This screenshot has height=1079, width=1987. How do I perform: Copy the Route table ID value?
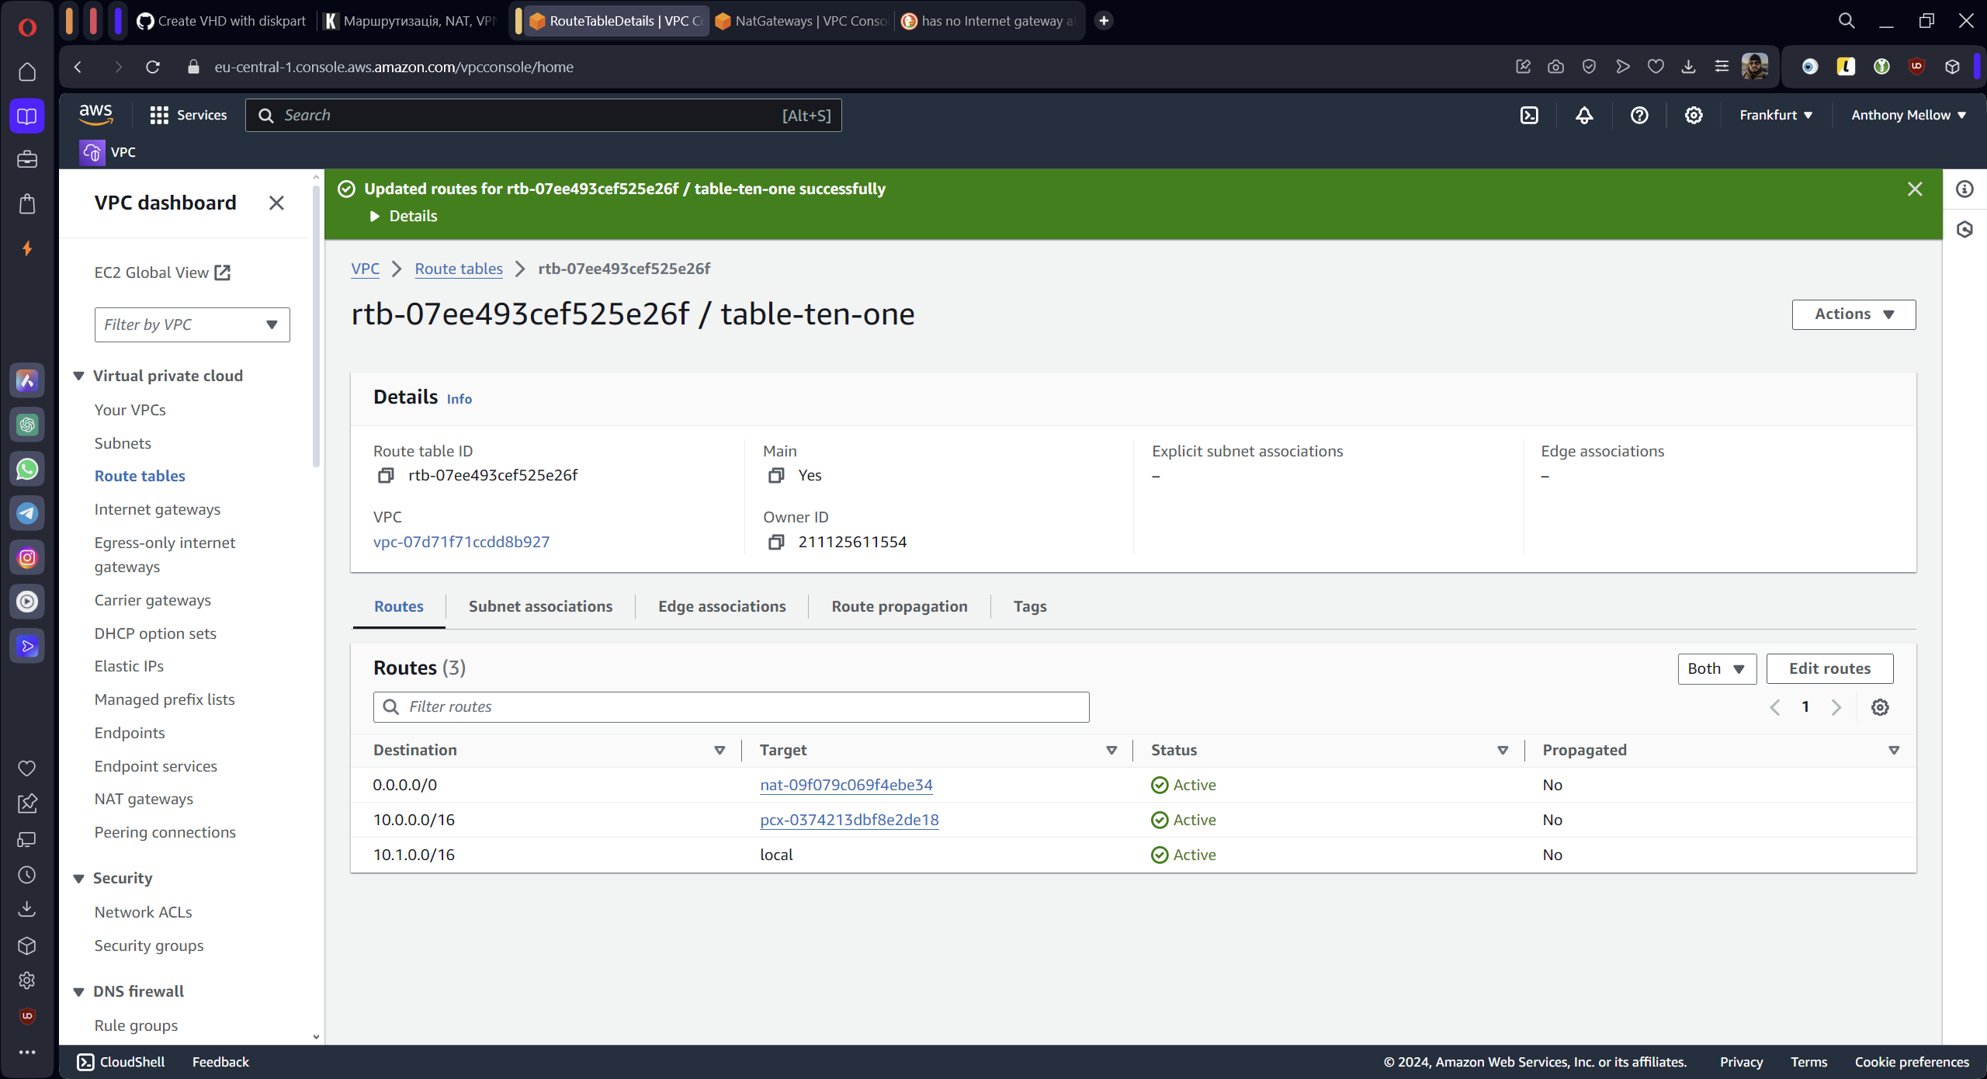tap(385, 475)
